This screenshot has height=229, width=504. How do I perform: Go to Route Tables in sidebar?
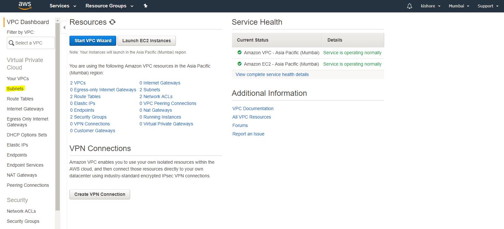[20, 99]
